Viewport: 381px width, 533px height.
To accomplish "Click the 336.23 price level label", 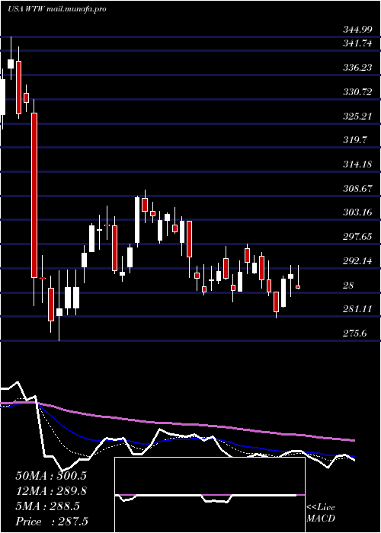I will (358, 68).
